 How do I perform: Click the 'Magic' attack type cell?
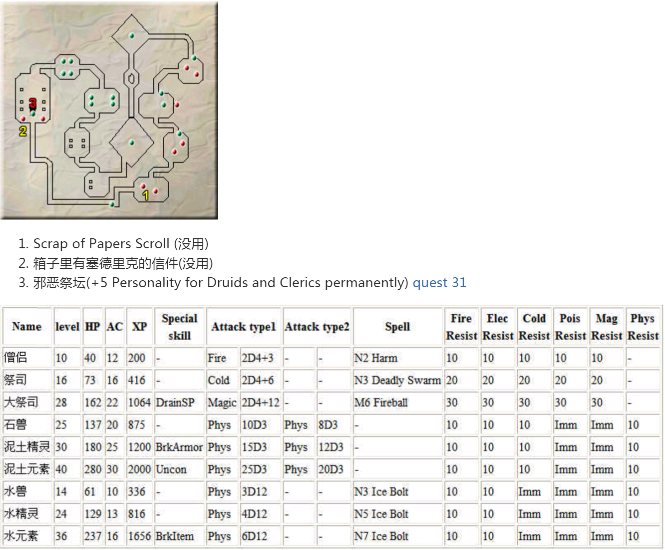click(222, 402)
